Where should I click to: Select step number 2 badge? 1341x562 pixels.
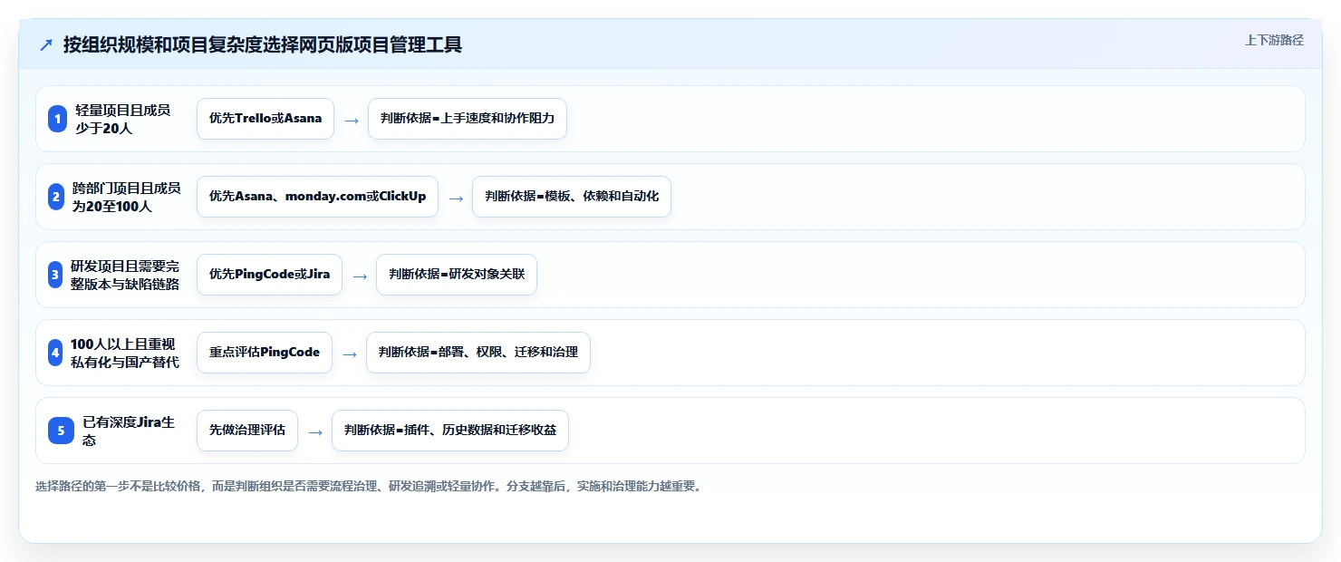click(56, 197)
